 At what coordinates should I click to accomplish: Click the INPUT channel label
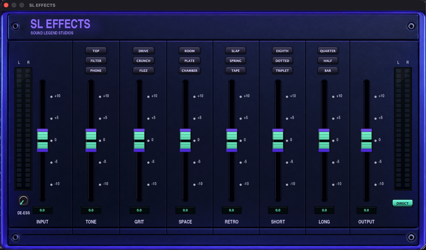[x=42, y=222]
